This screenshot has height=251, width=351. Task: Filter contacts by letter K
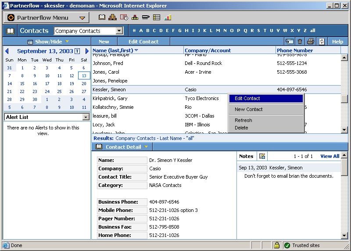click(x=204, y=30)
